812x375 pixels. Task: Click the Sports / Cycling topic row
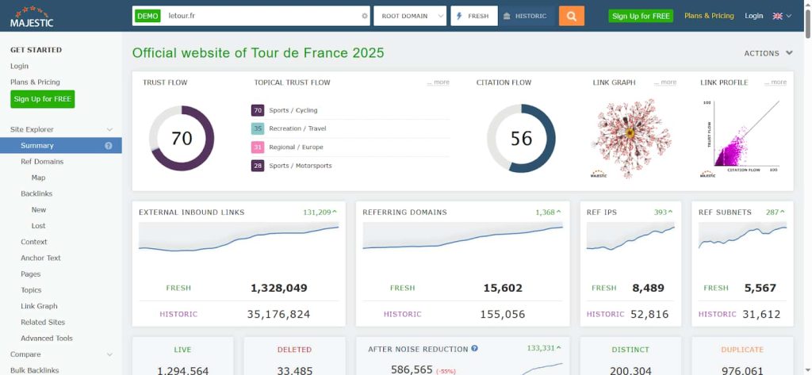click(350, 110)
